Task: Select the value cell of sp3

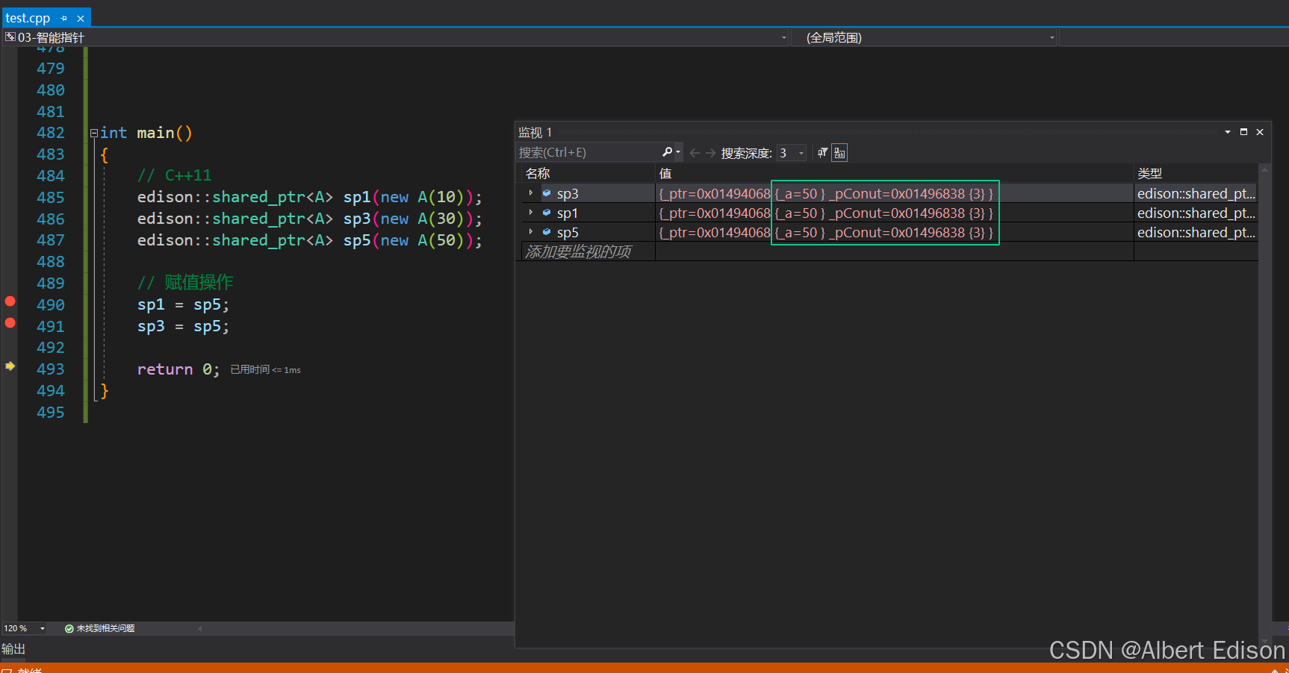Action: click(x=894, y=193)
